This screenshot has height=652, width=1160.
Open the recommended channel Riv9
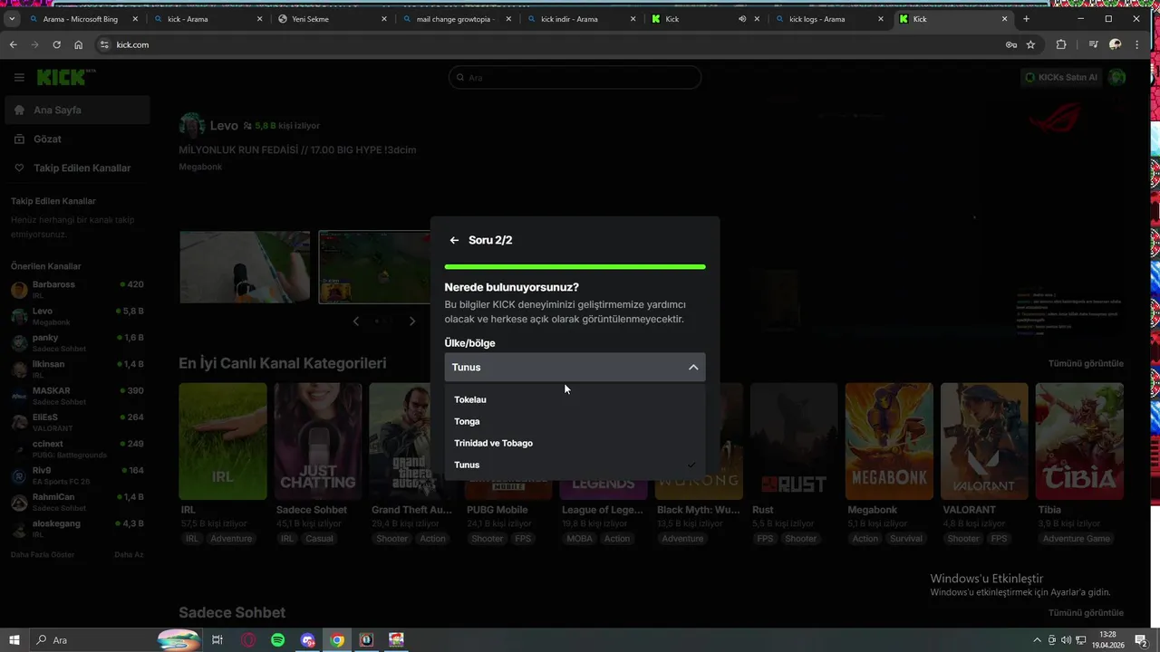[77, 475]
